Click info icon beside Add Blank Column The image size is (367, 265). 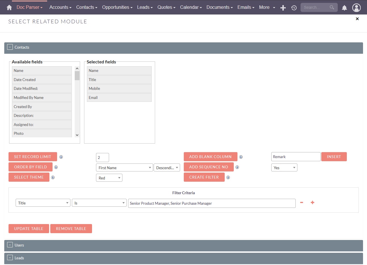click(241, 157)
